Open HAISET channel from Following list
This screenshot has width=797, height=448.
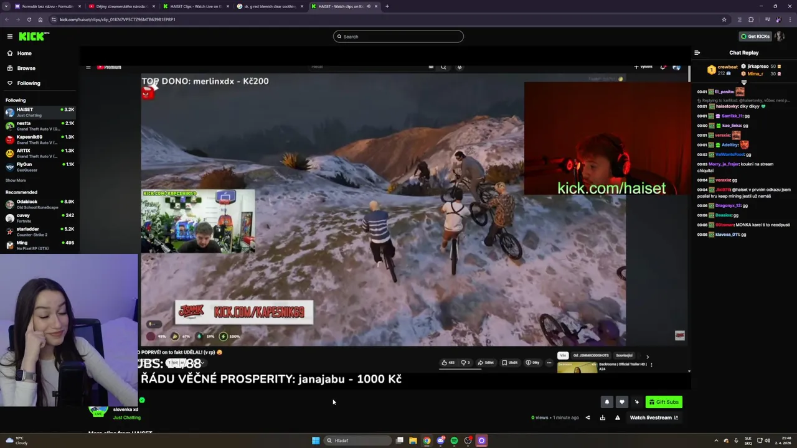(x=40, y=112)
